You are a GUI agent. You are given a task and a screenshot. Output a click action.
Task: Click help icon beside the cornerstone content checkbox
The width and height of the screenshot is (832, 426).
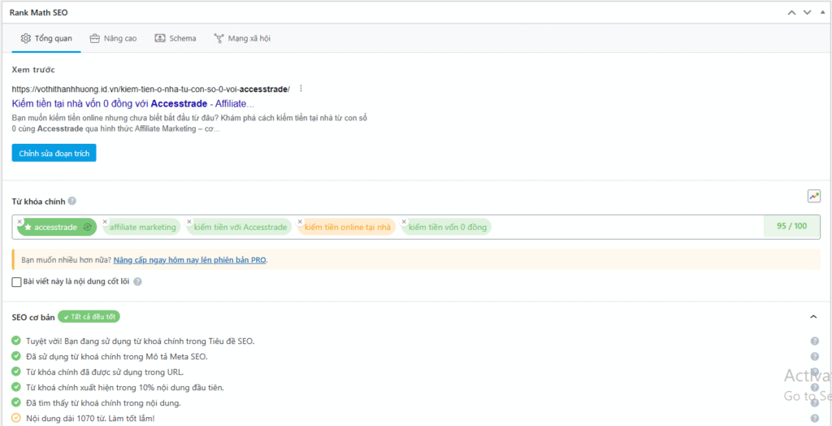137,282
